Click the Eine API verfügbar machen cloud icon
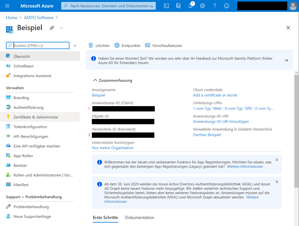 pos(8,146)
